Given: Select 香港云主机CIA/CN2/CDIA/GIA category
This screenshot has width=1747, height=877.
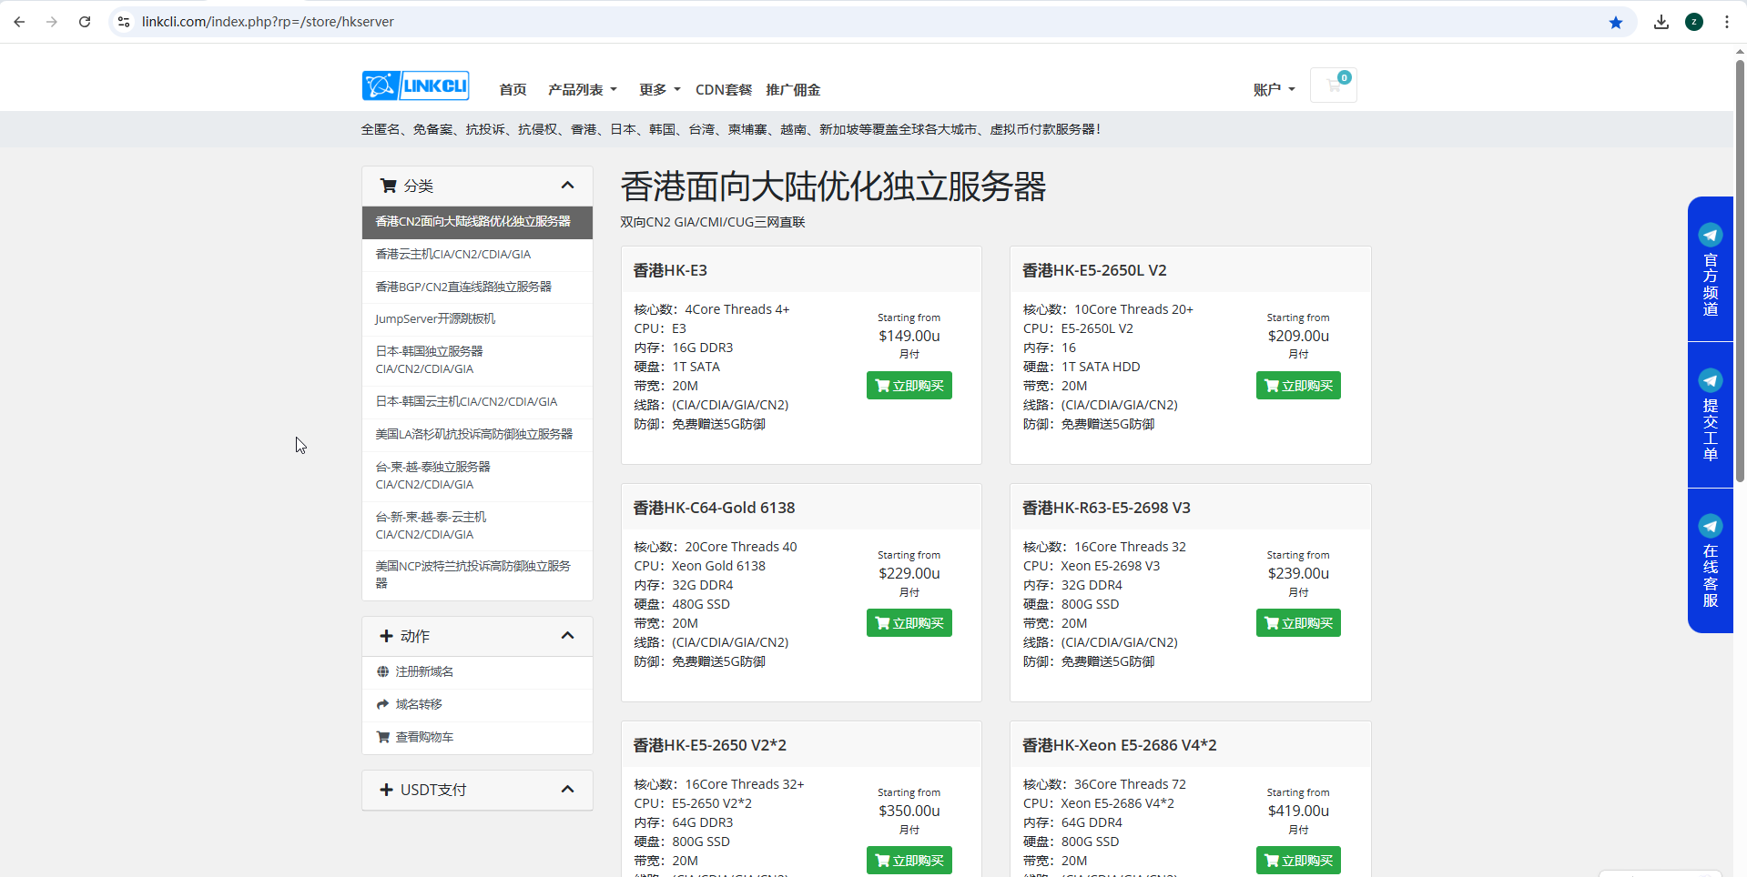Looking at the screenshot, I should pyautogui.click(x=477, y=255).
